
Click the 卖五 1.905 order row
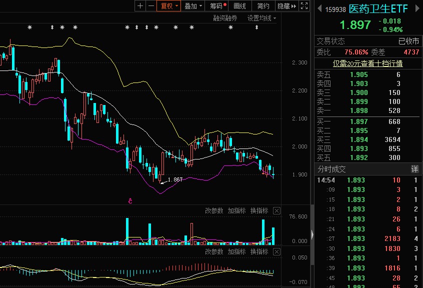pyautogui.click(x=367, y=74)
